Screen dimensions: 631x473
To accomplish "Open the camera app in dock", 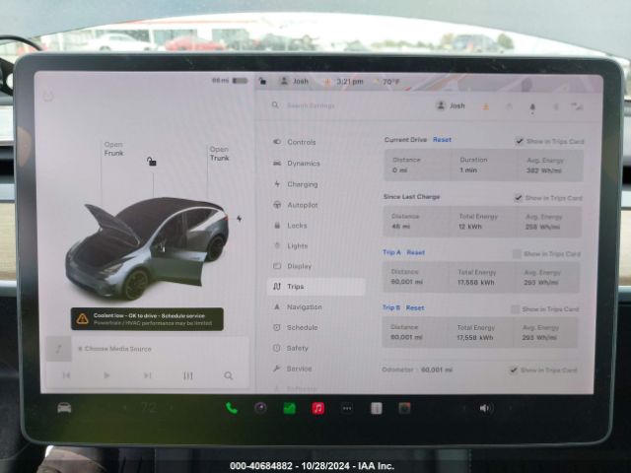I will 260,408.
